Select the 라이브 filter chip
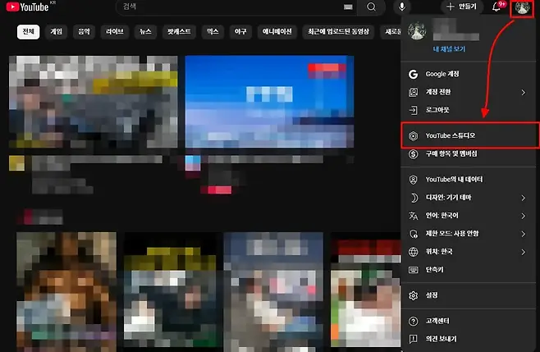The height and width of the screenshot is (352, 540). click(115, 32)
